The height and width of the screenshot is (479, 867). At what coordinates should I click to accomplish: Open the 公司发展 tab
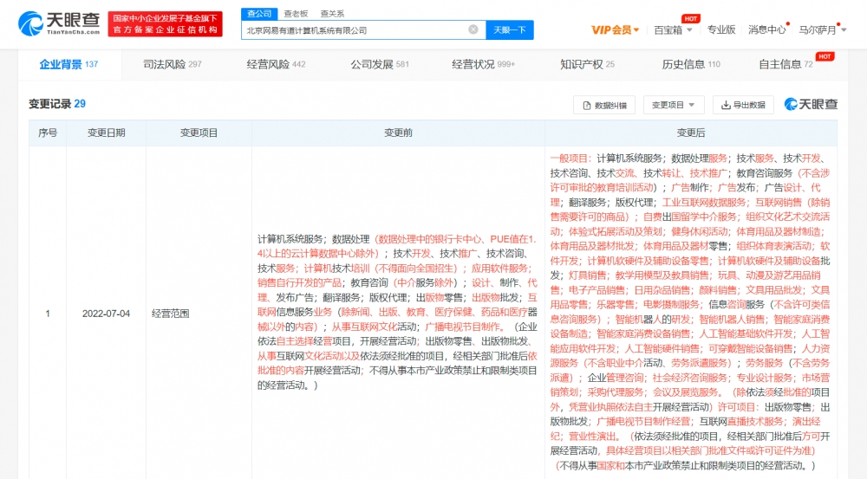tap(380, 65)
